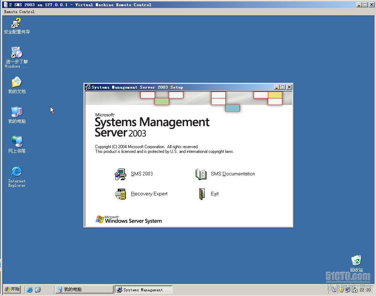
Task: Open the SMS Documentation link
Action: (x=233, y=174)
